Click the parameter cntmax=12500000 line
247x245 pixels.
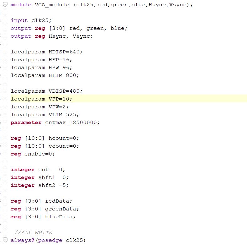tap(55, 122)
